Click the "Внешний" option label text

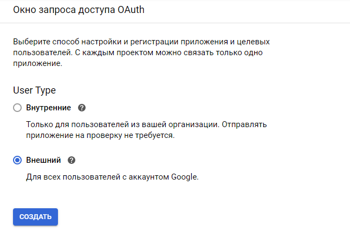tap(43, 160)
